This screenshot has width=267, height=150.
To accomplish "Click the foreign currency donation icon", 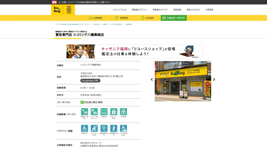I will coord(123,112).
